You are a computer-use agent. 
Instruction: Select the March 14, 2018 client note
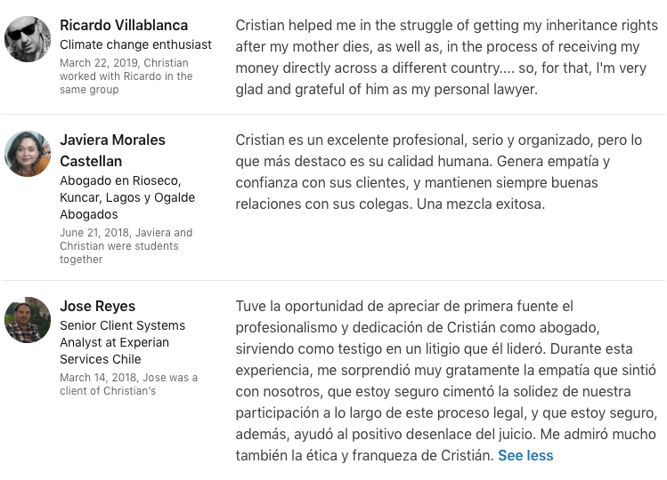(128, 384)
